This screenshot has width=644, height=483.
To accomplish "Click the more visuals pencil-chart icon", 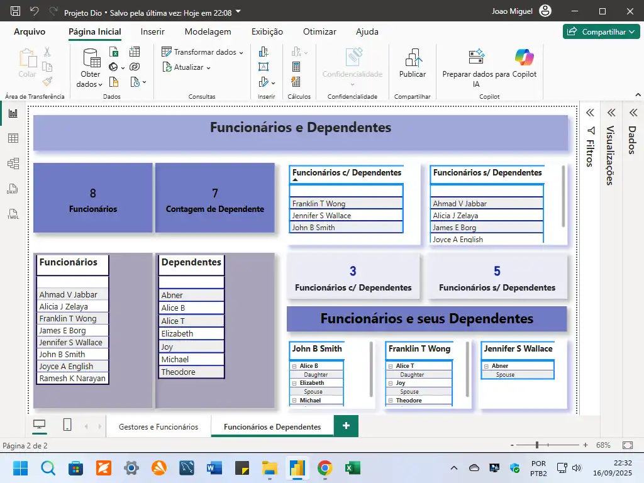I will 264,82.
